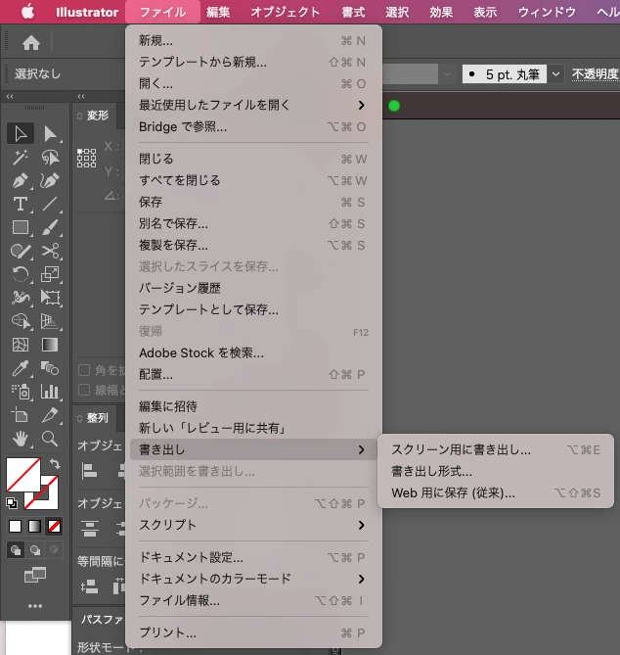The height and width of the screenshot is (655, 620).
Task: Expand the recently used files submenu
Action: [253, 105]
